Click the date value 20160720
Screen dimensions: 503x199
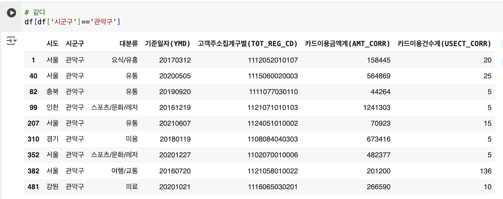pos(175,171)
